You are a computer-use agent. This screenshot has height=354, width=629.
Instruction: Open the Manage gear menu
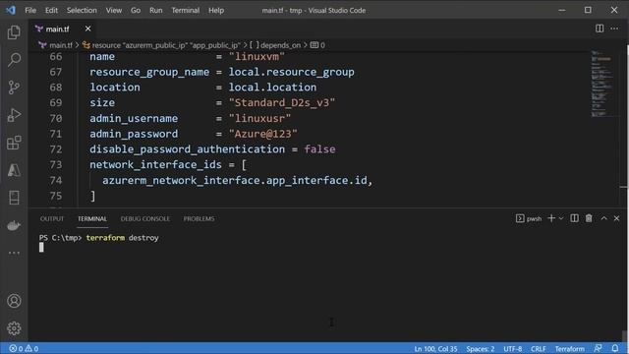14,328
